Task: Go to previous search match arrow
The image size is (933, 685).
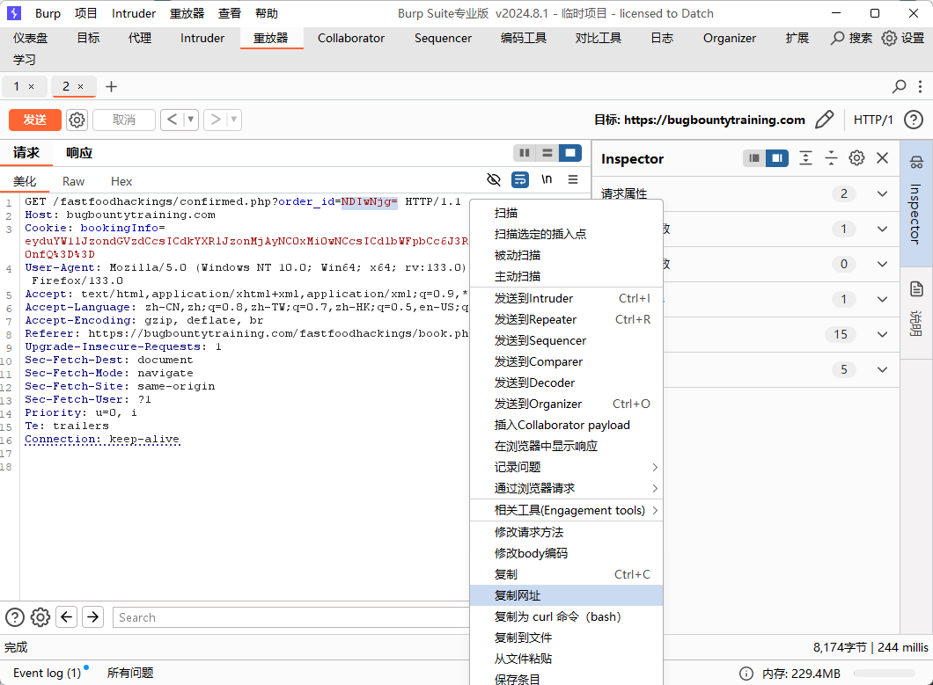Action: coord(67,617)
